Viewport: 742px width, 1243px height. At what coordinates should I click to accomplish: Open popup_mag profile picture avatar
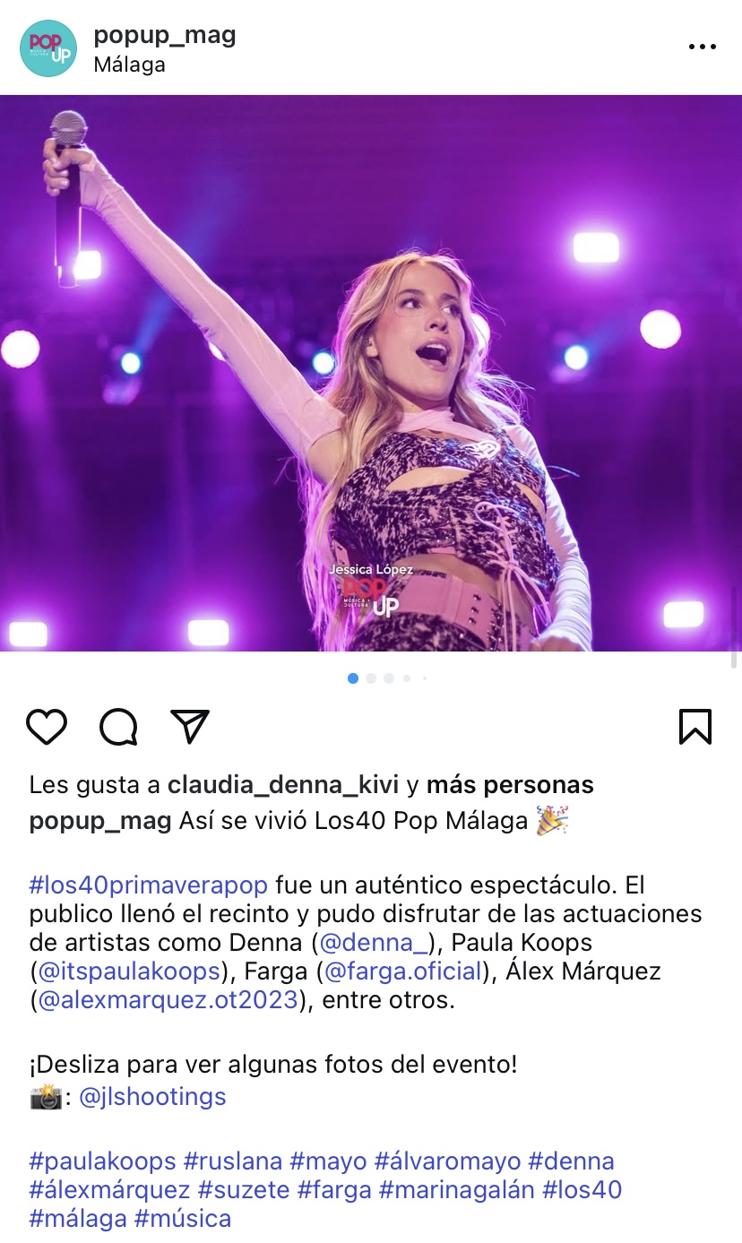click(x=48, y=48)
